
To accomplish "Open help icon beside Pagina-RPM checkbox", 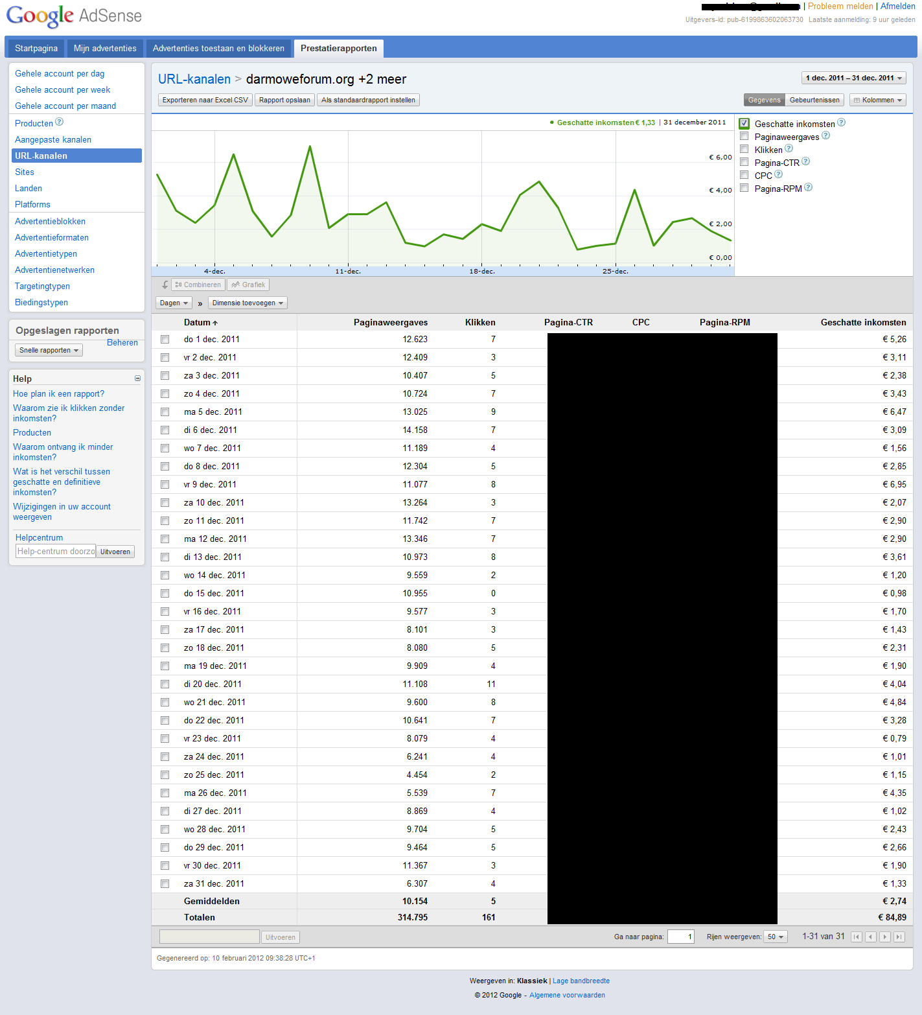I will tap(808, 188).
